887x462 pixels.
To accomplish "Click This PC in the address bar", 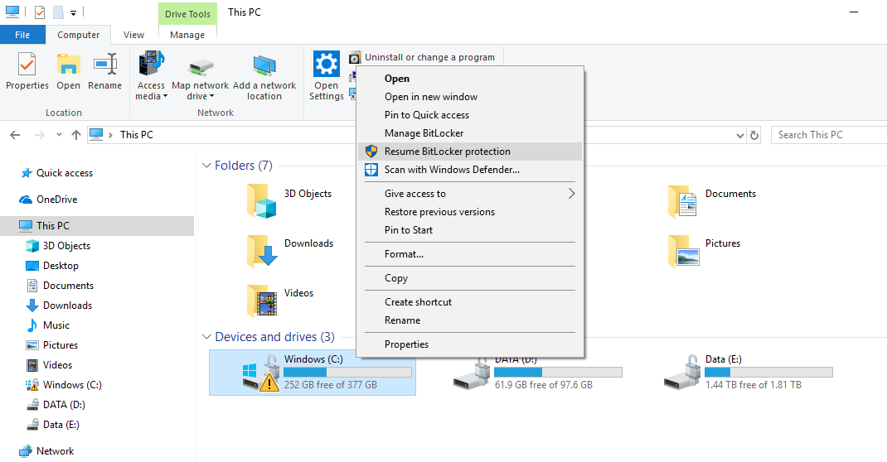I will (x=136, y=135).
